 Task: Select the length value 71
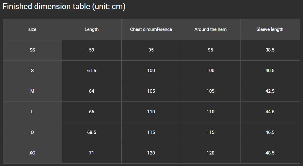pyautogui.click(x=91, y=153)
